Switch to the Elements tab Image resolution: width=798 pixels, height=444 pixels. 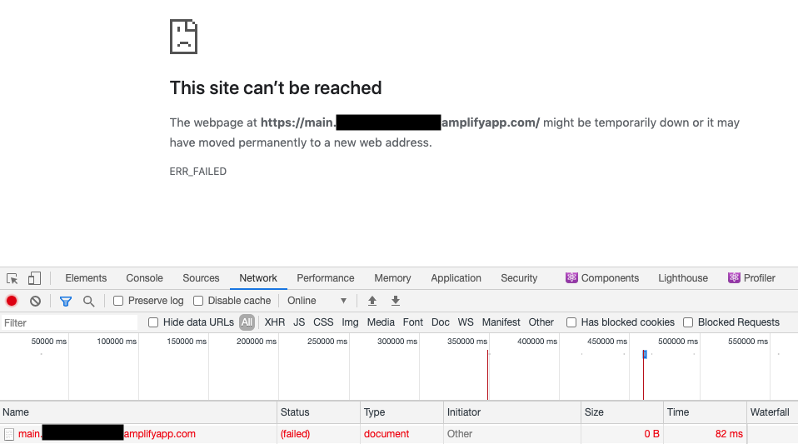point(86,278)
